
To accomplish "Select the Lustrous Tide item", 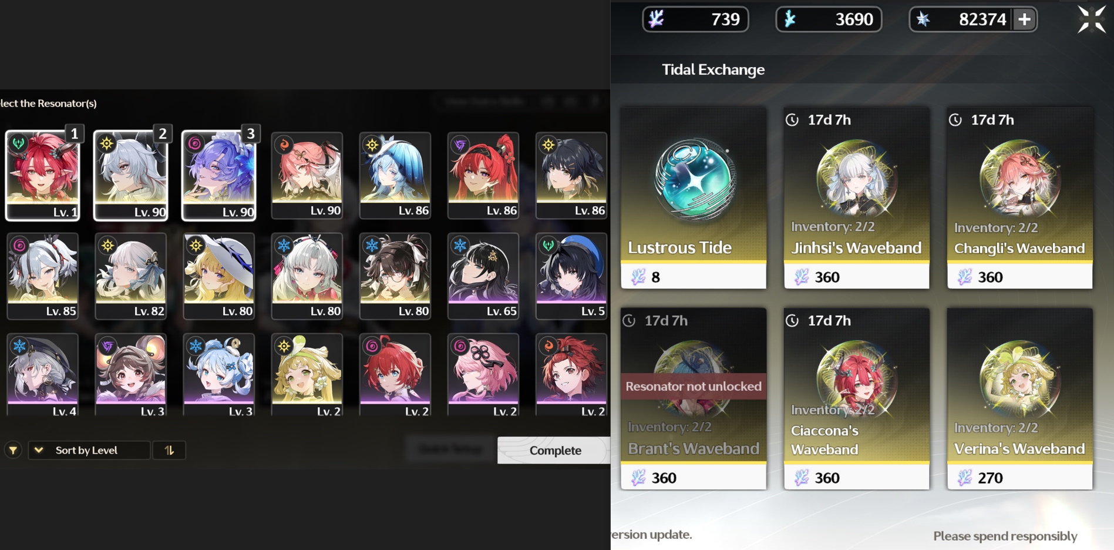I will pos(694,197).
